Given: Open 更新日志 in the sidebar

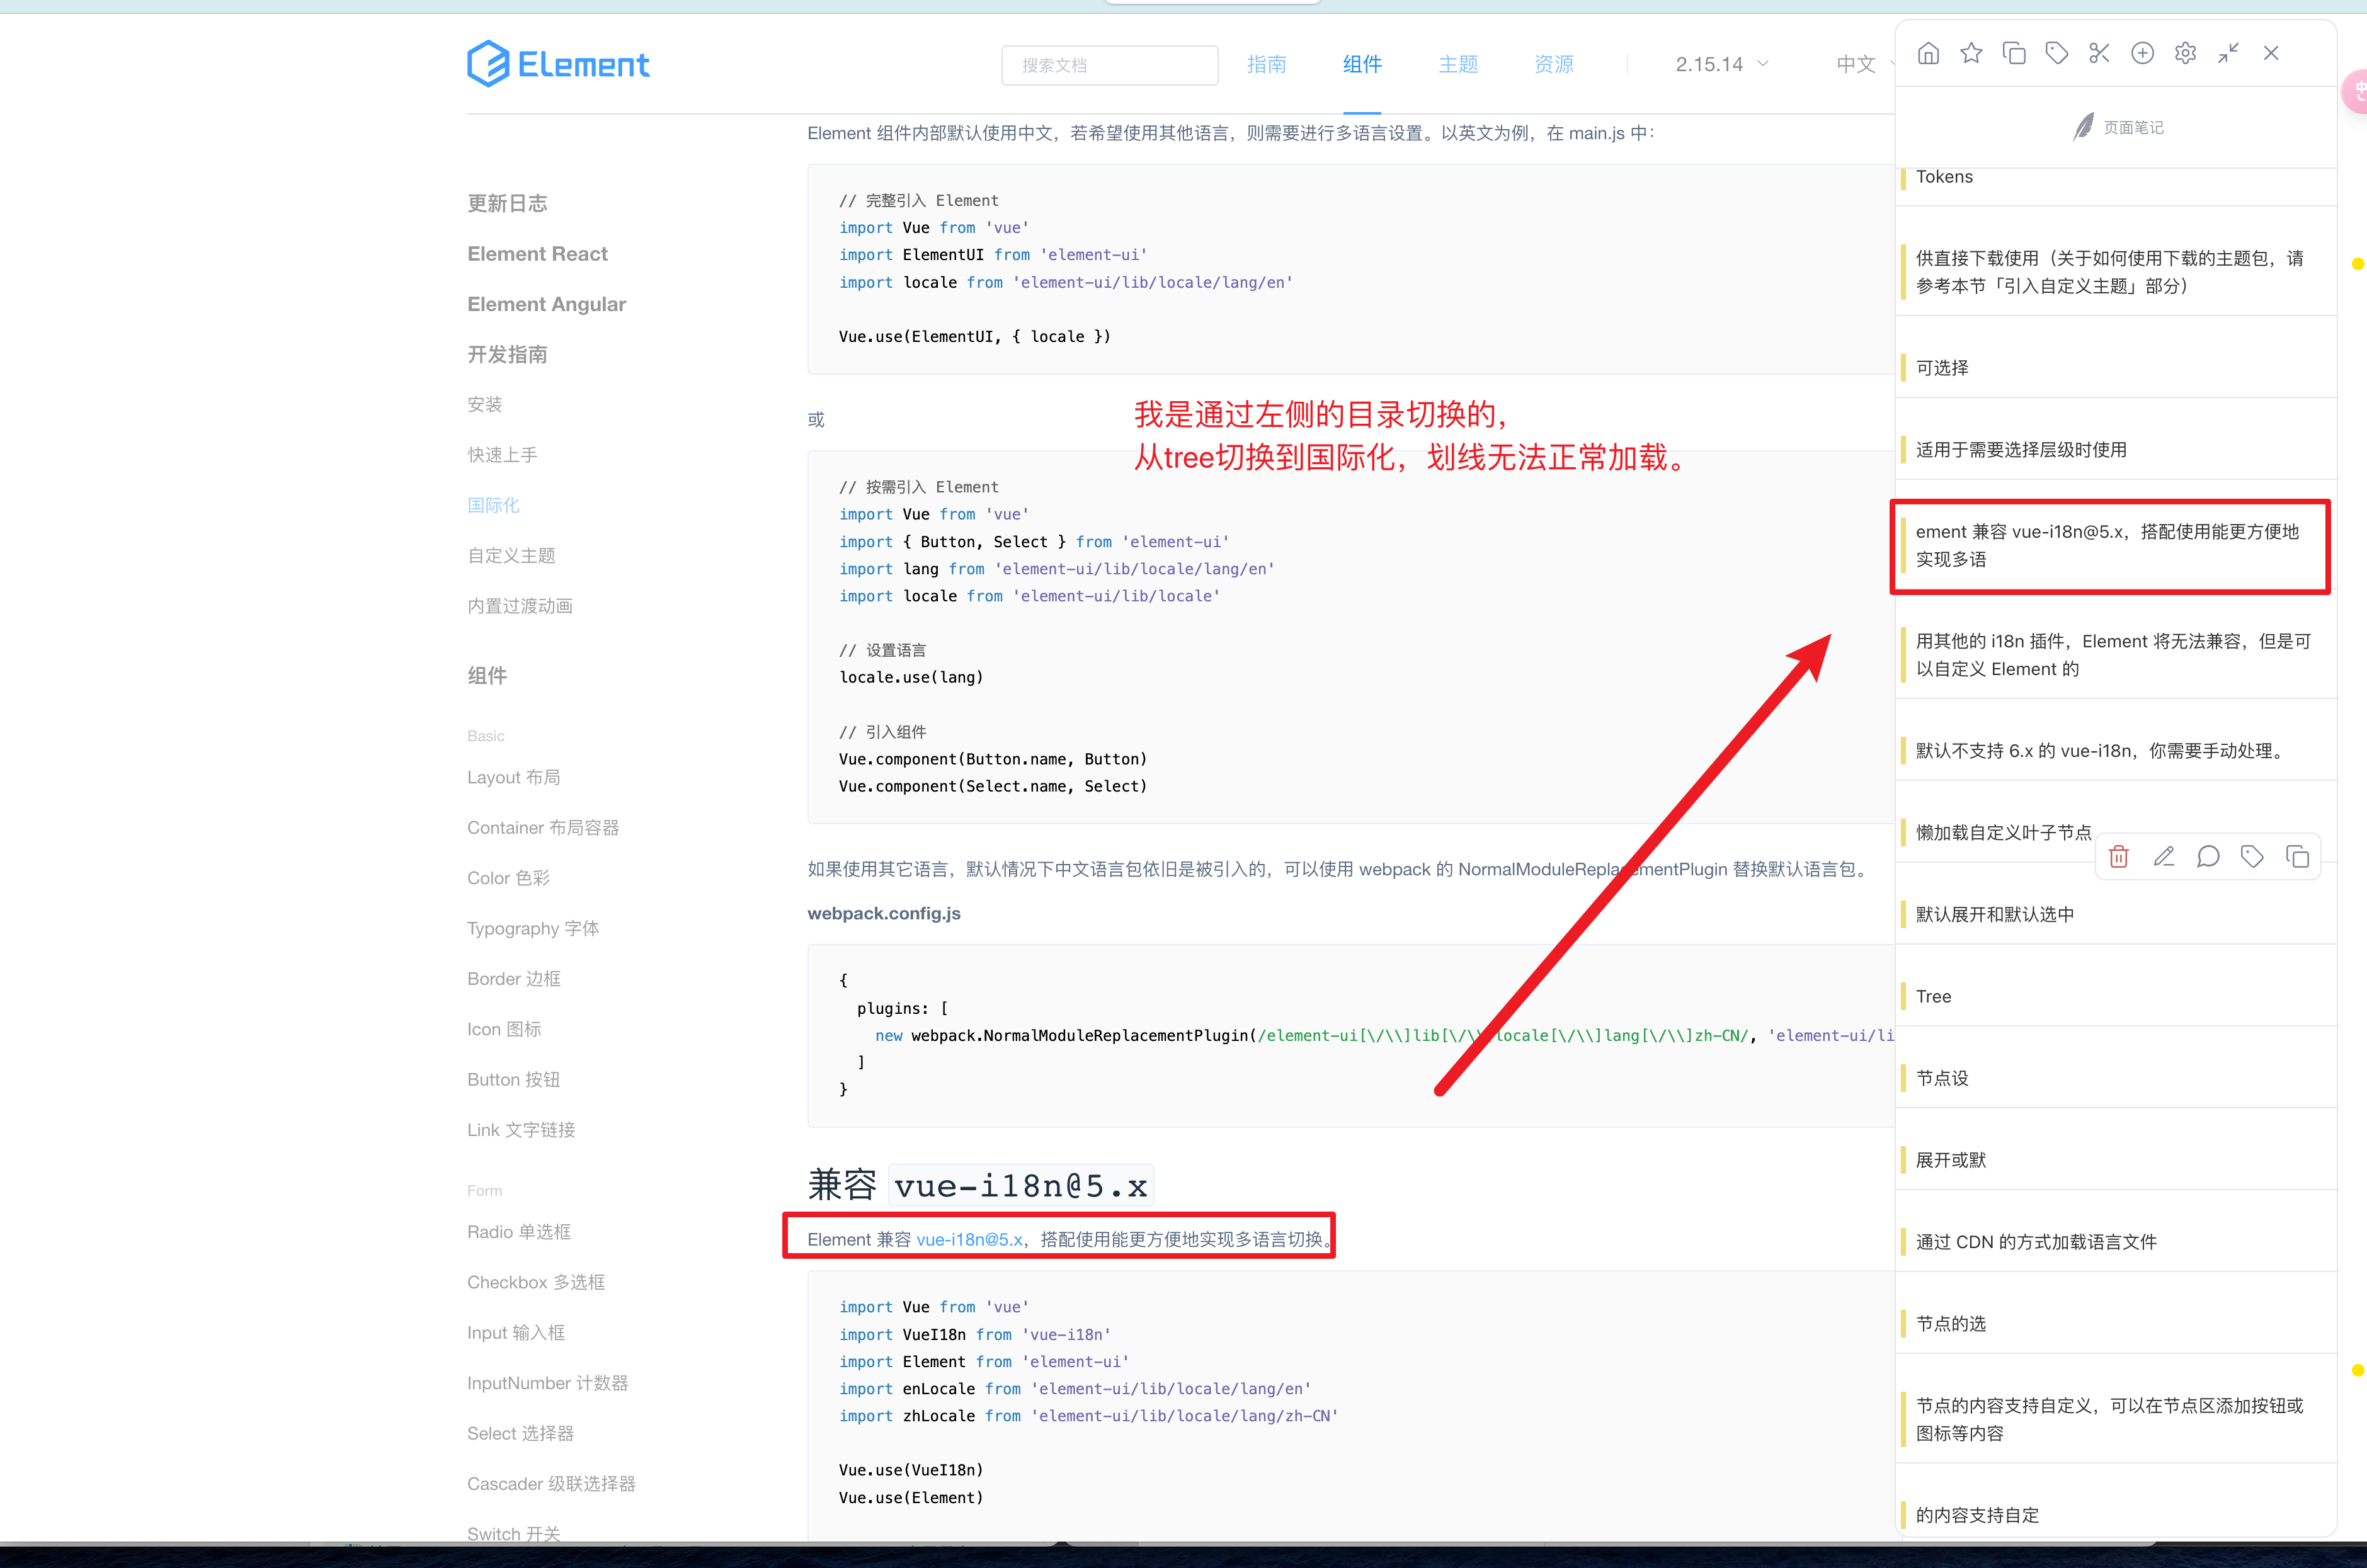Looking at the screenshot, I should [x=507, y=203].
